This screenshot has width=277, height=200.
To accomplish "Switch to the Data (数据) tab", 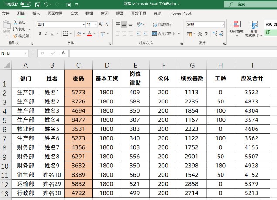I will (89, 13).
